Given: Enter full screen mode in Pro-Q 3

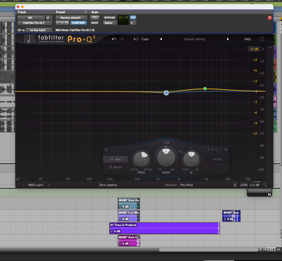Looking at the screenshot, I should tap(262, 39).
